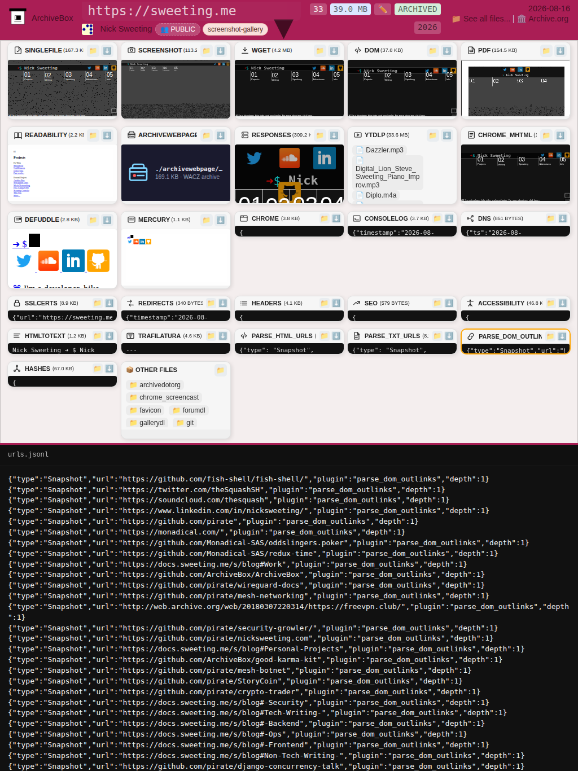
Task: Download the CHROME_MHTML output
Action: click(561, 135)
